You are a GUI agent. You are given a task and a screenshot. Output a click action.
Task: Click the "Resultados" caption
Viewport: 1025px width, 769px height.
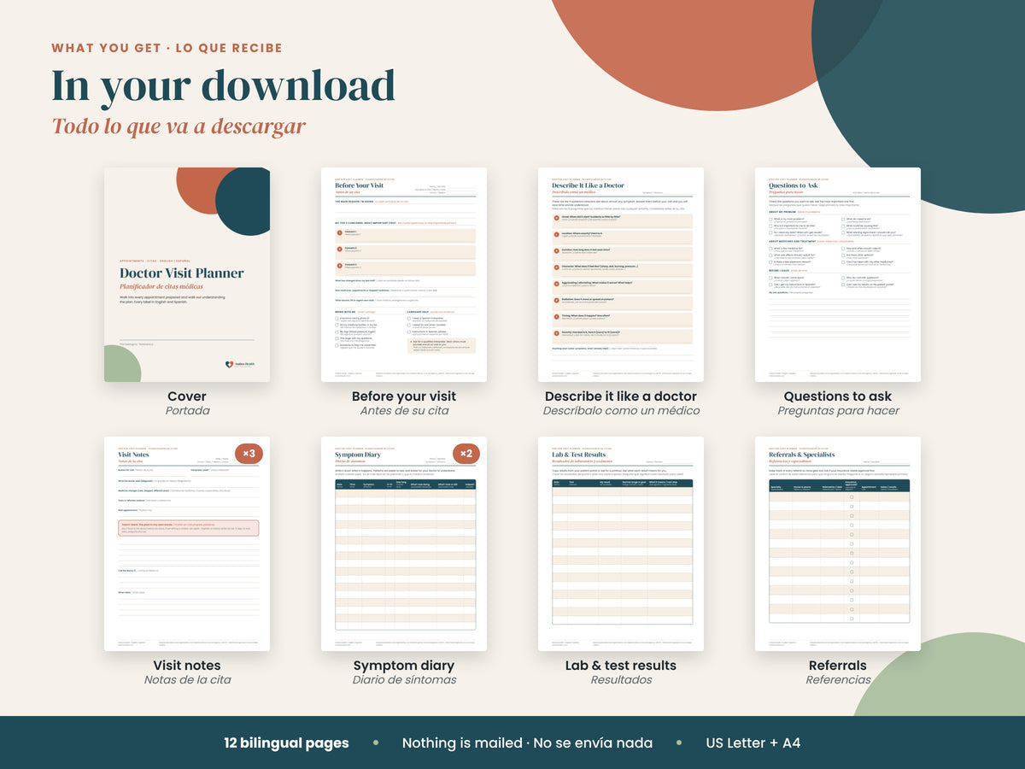(621, 680)
